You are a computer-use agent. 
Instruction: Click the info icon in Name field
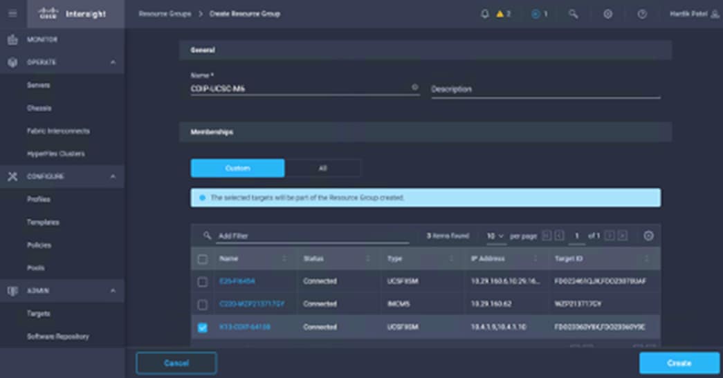[x=414, y=87]
